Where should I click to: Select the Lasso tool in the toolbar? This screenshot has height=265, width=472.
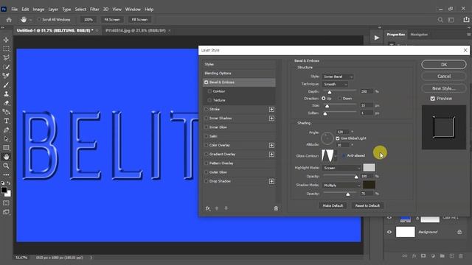(x=6, y=57)
